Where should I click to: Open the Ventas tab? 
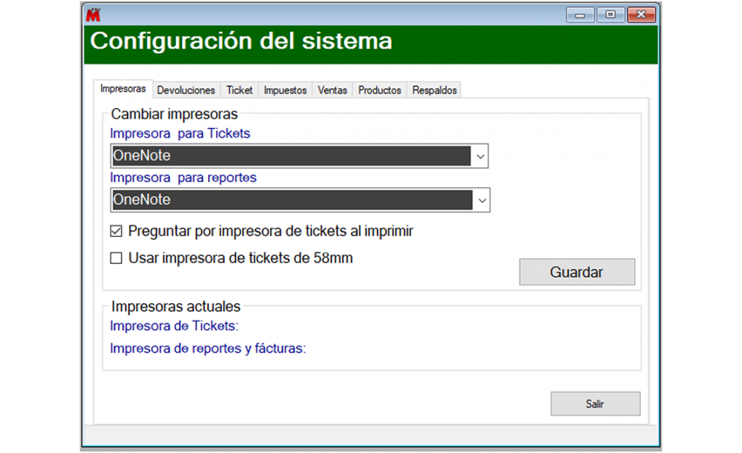pos(332,90)
